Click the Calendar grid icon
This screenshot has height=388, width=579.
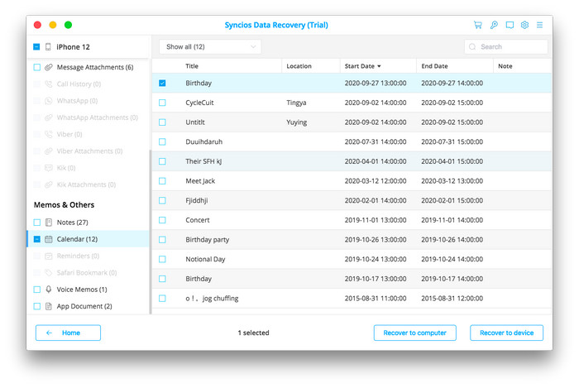48,239
